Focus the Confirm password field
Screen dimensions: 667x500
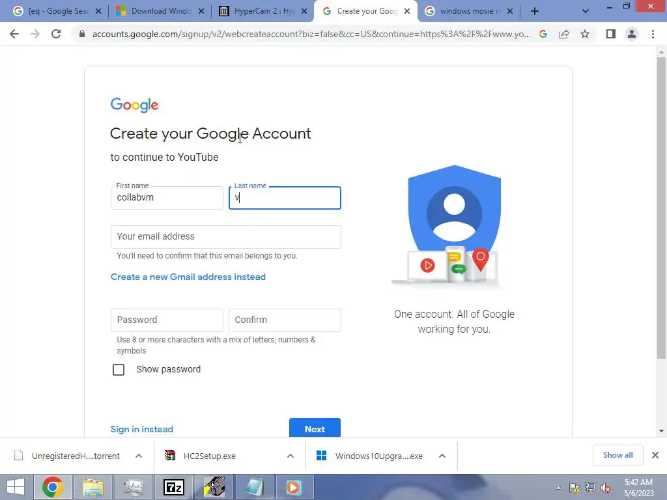point(285,320)
